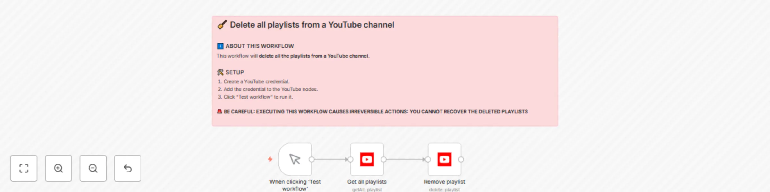Viewport: 770px width, 192px height.
Task: Click the 'ABOUT THIS WORKFLOW' heading
Action: pos(260,46)
